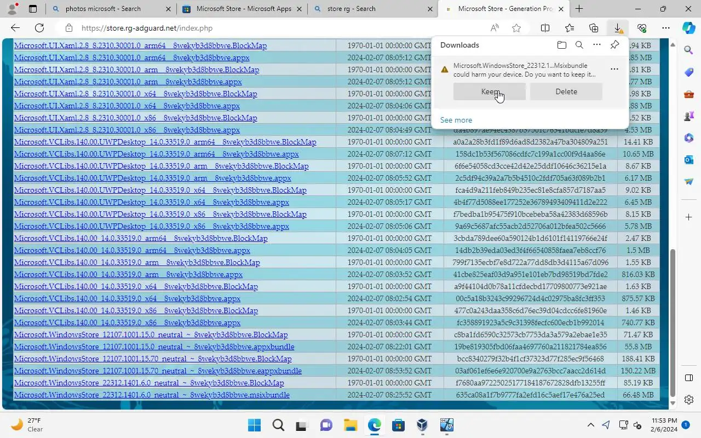The image size is (701, 438).
Task: Refresh the current page
Action: point(39,28)
